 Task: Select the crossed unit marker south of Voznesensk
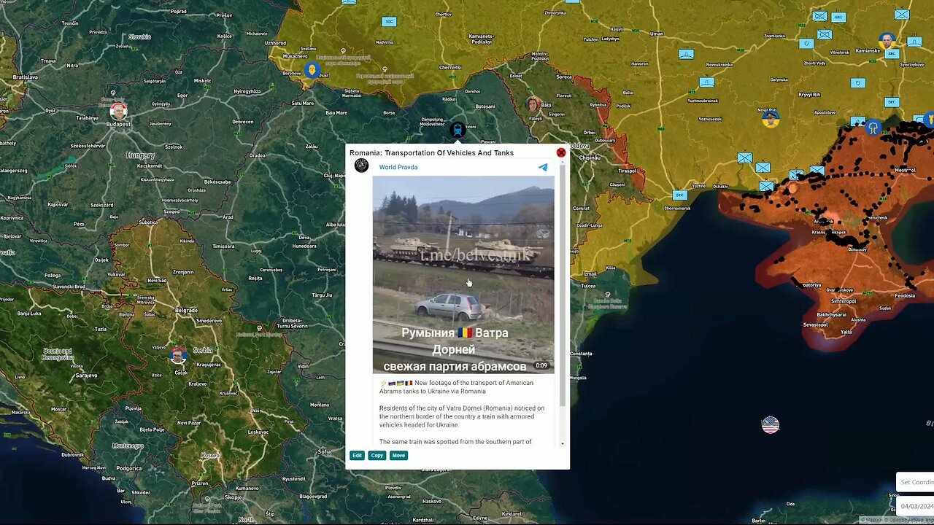744,157
